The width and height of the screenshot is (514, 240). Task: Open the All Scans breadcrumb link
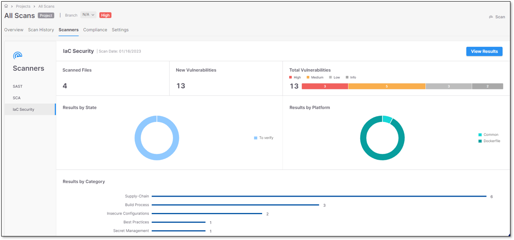(46, 6)
